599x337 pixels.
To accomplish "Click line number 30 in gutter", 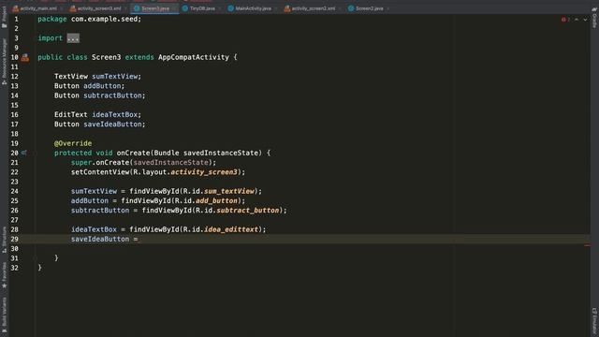I will point(15,249).
